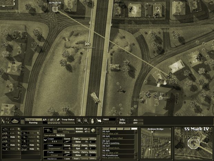Toggle second small box under AP AT
This screenshot has height=161, width=214.
click(x=51, y=123)
